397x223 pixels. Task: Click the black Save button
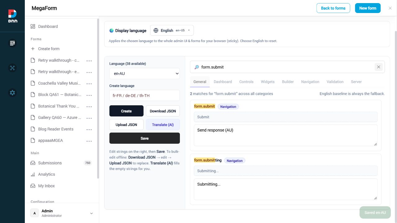[x=145, y=138]
